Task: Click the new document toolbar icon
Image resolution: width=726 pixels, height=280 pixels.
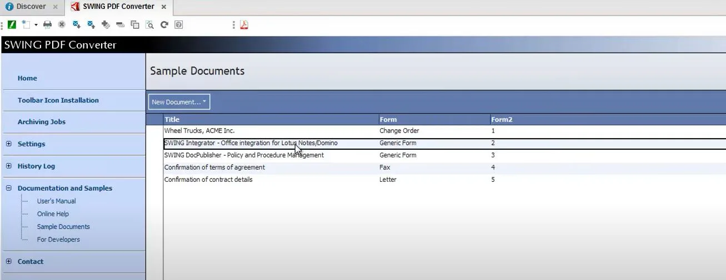Action: (x=26, y=24)
